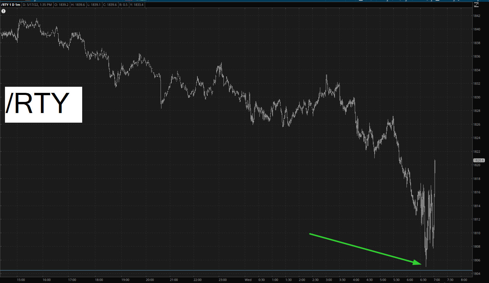Screen dimensions: 489x283
Task: Click the Y: 1833.4 cursor price readout
Action: tap(137, 5)
